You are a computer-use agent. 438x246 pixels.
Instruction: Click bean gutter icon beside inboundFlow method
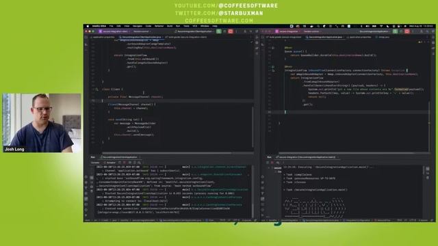point(273,67)
